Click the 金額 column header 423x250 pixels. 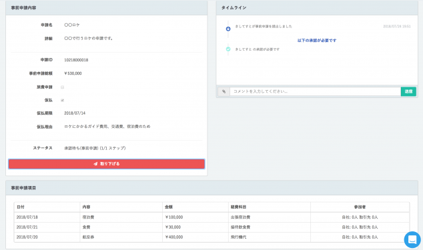[195, 207]
